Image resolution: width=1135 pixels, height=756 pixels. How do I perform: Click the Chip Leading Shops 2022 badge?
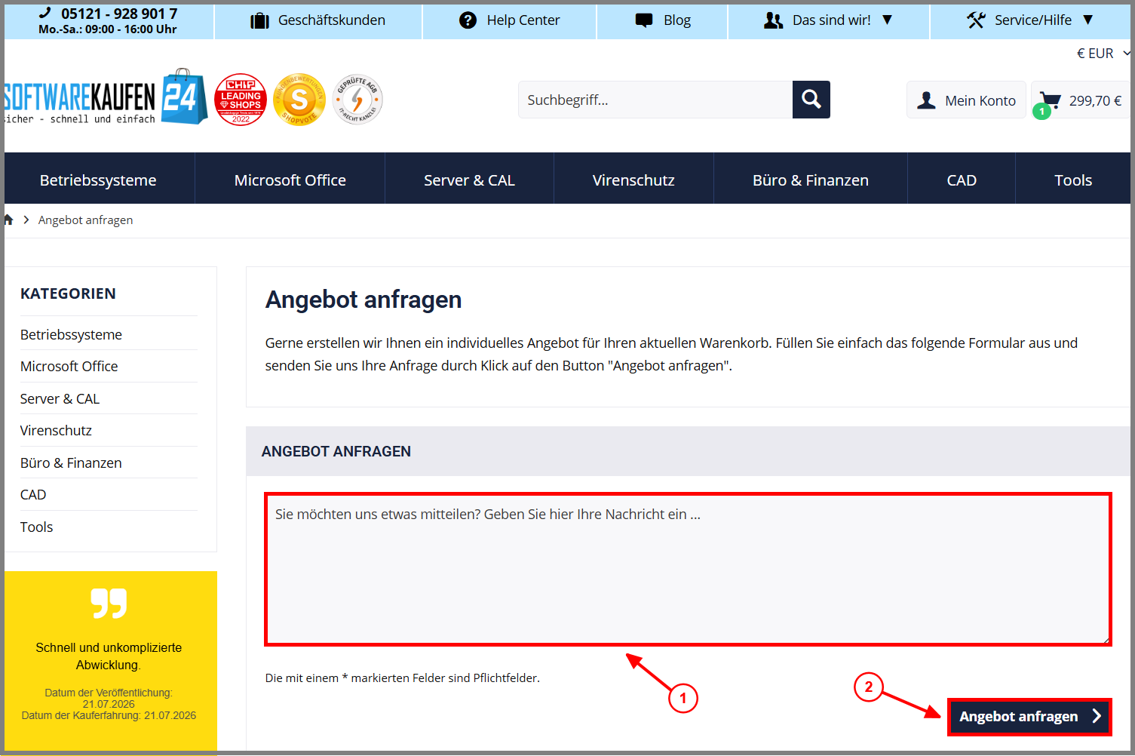(241, 100)
